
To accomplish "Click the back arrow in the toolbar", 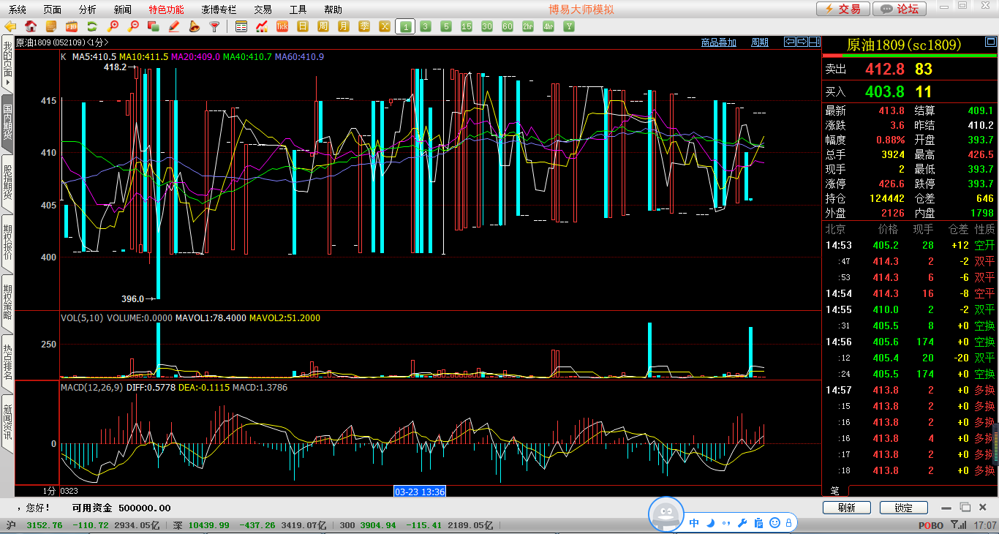I will [10, 26].
